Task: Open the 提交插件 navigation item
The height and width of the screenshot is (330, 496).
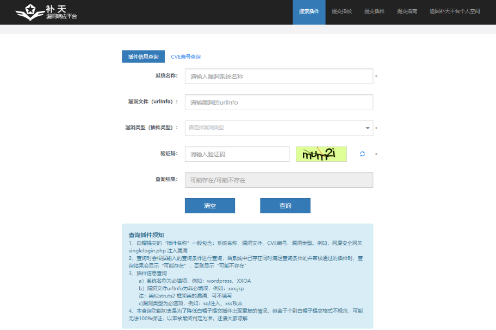Action: pos(374,11)
